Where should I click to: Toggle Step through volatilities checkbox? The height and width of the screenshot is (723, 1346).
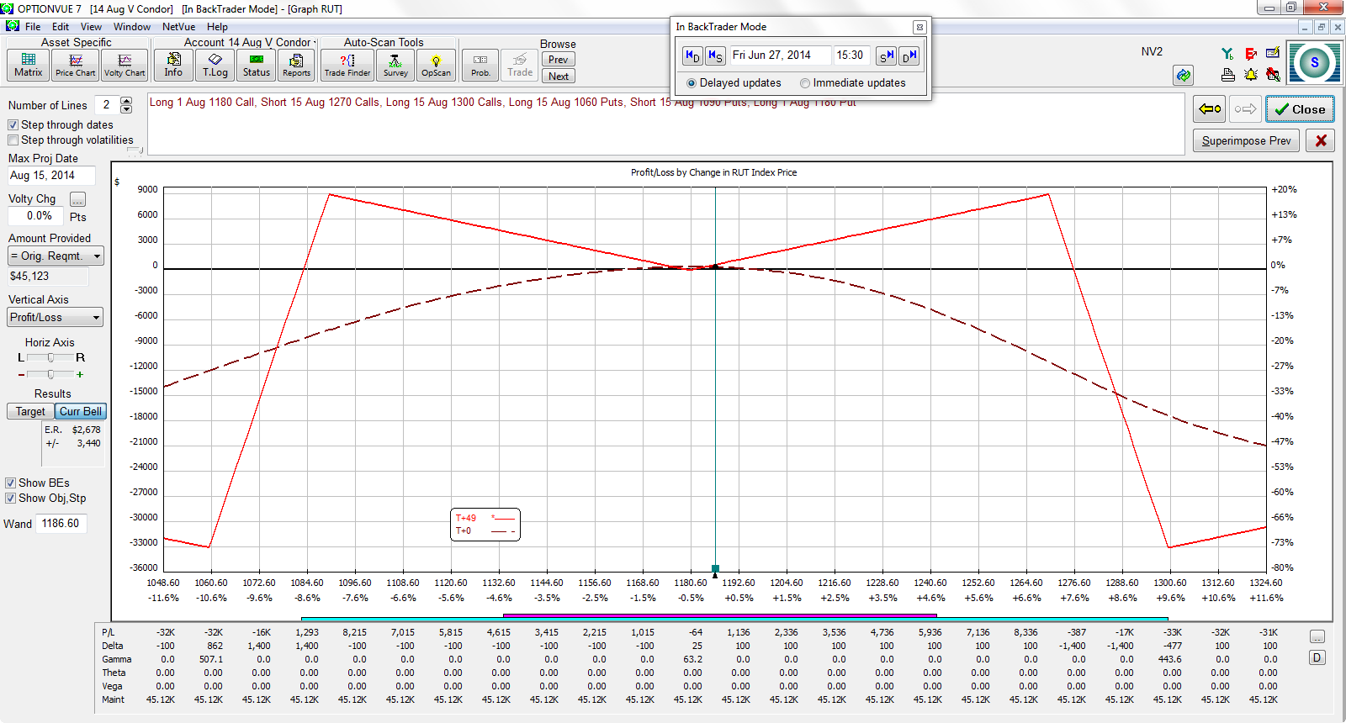[13, 140]
